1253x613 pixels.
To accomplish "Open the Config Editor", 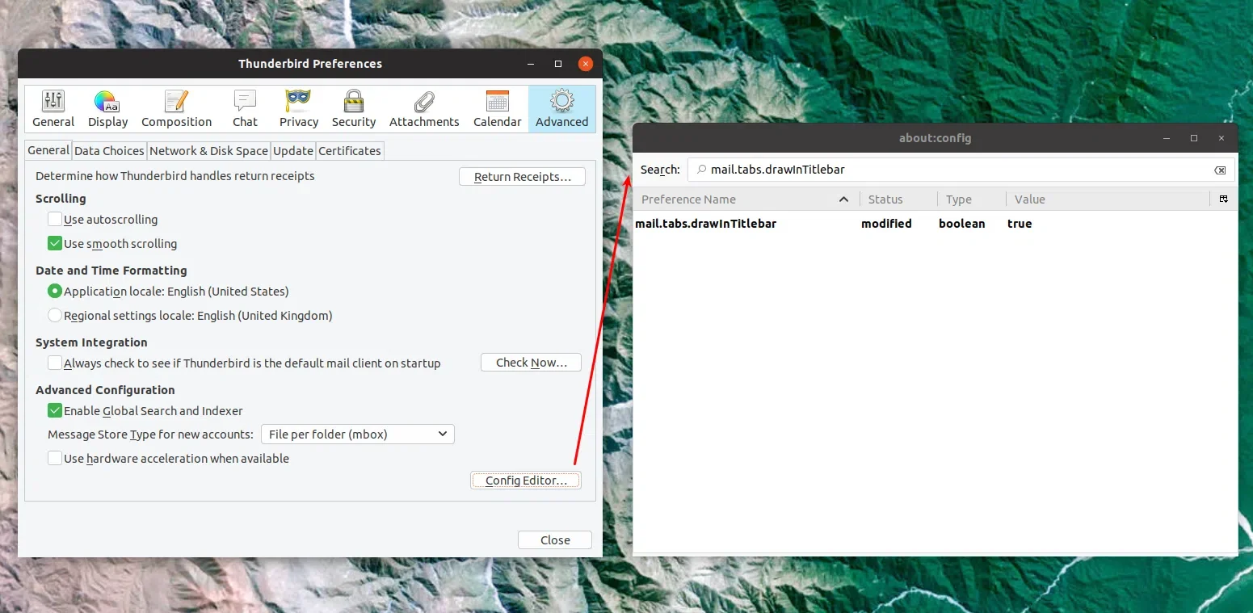I will coord(526,481).
